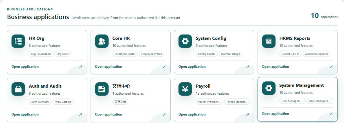Click the 文档中心 document icon
Image resolution: width=344 pixels, height=123 pixels.
point(102,89)
